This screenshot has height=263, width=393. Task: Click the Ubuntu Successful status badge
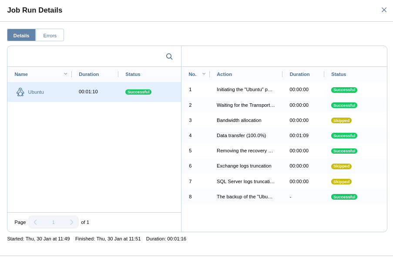coord(138,92)
